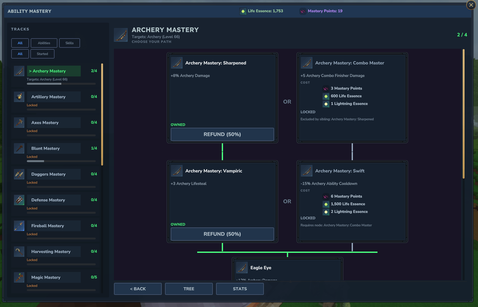This screenshot has height=307, width=478.
Task: Open the Fireball Mastery track entry
Action: pos(56,230)
